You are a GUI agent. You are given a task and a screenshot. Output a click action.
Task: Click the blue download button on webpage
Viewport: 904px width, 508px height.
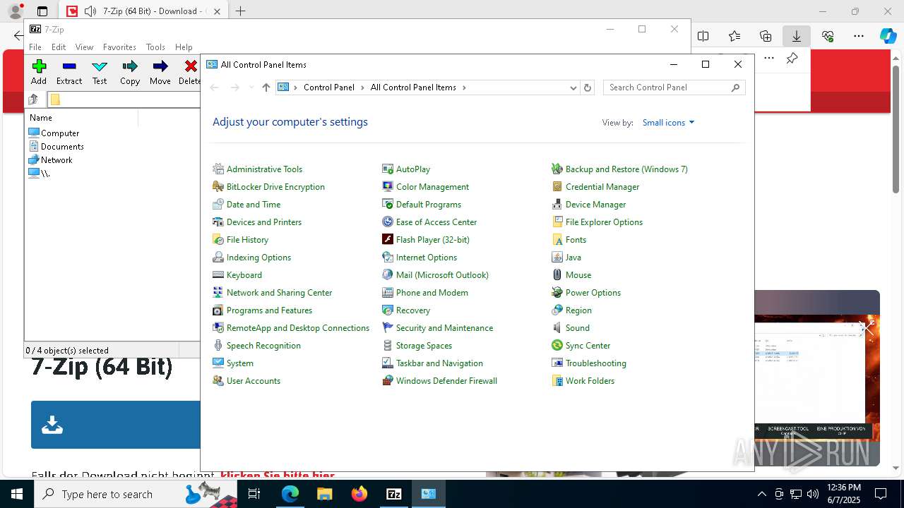coord(115,425)
